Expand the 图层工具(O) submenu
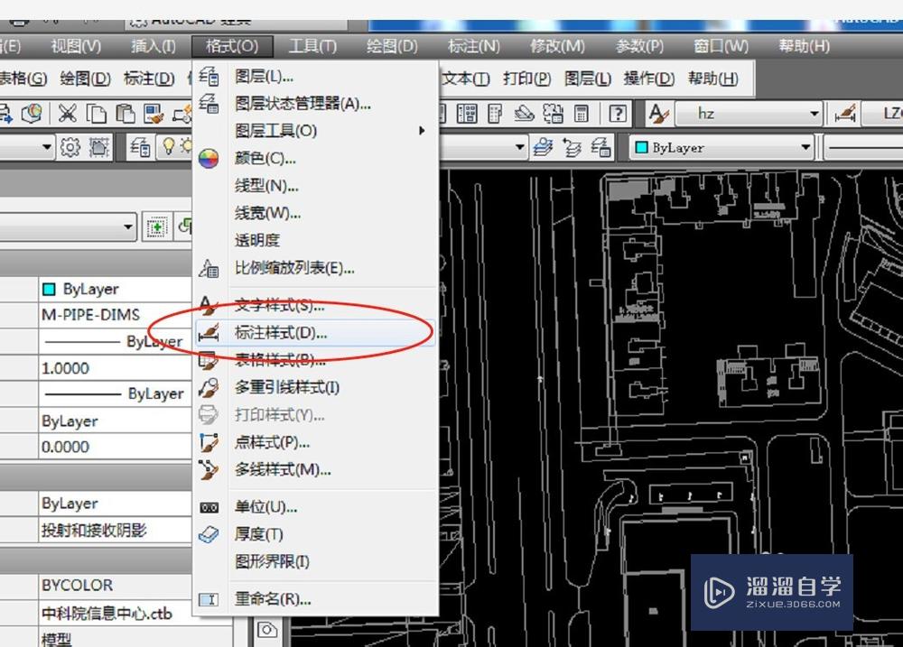This screenshot has height=647, width=903. pyautogui.click(x=271, y=131)
